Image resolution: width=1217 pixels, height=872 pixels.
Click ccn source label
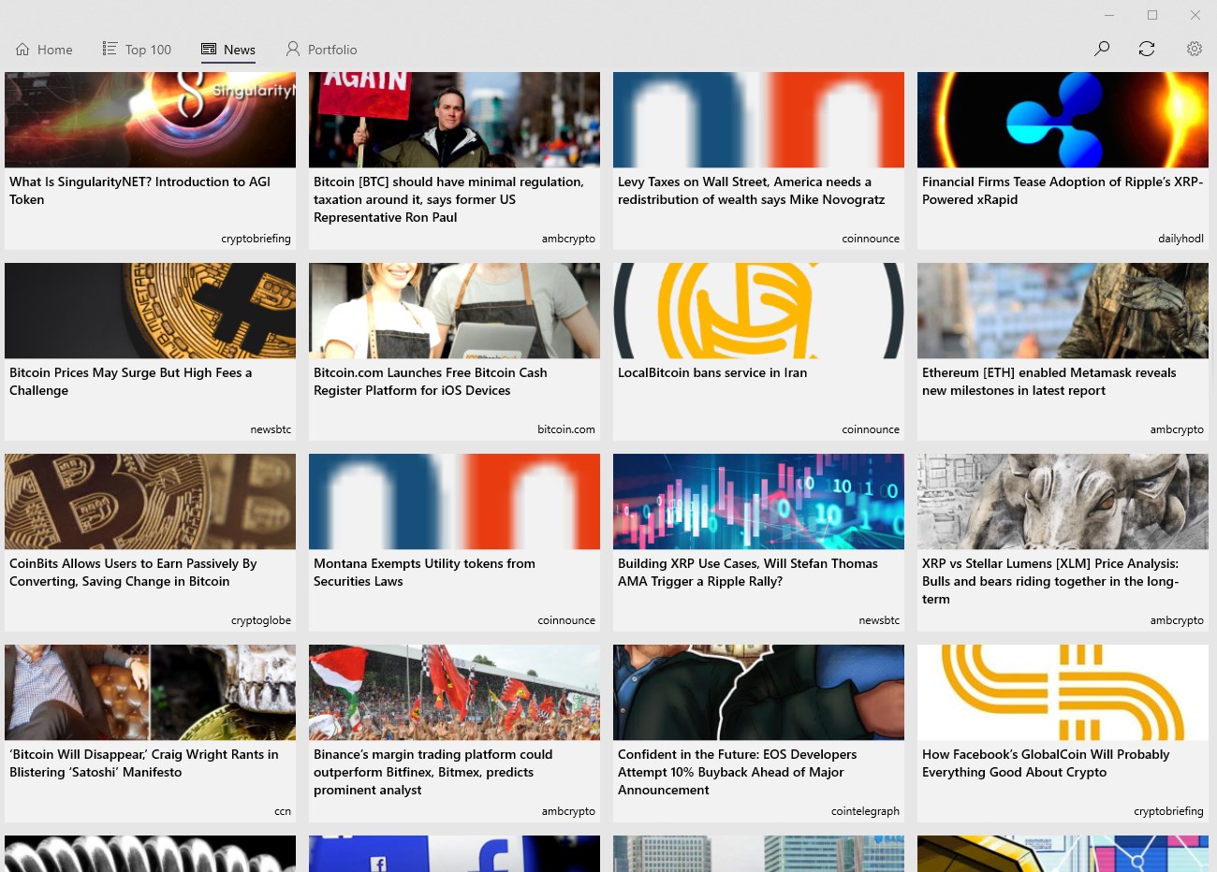283,811
